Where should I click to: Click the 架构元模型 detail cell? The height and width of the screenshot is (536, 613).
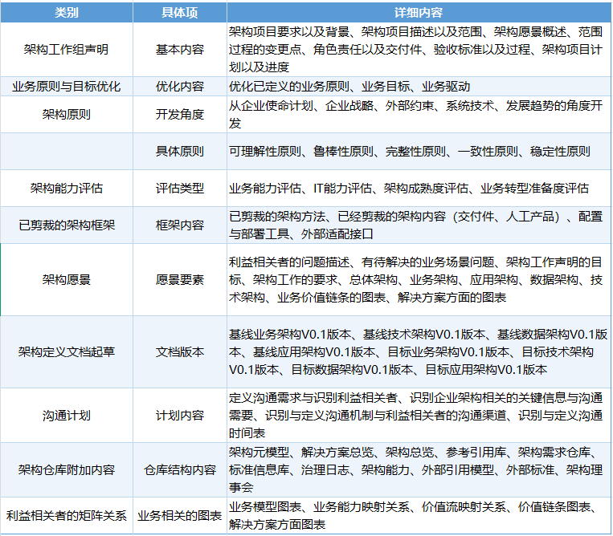tap(419, 469)
